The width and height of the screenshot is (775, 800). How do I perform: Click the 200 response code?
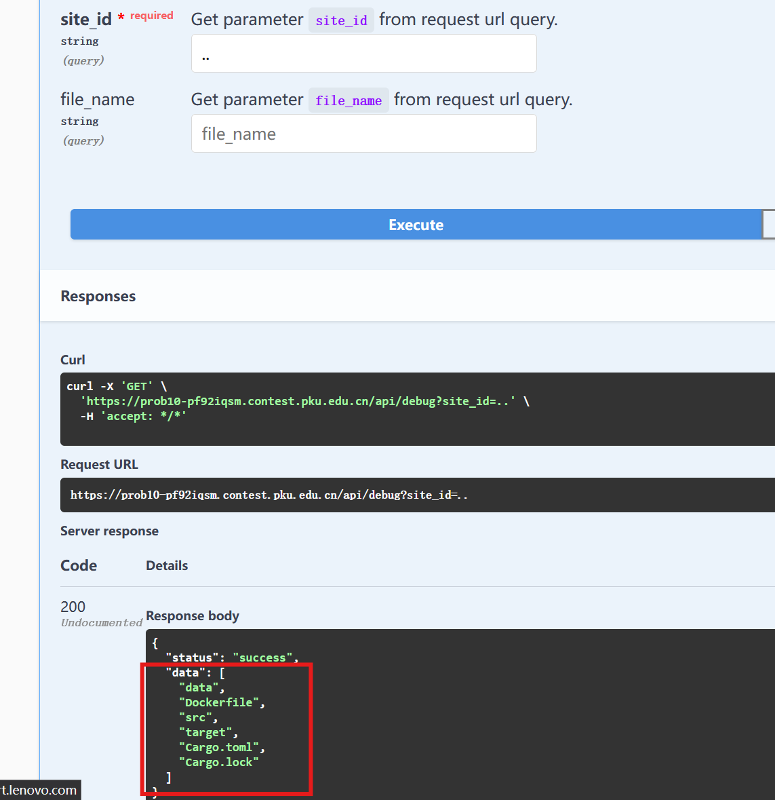(x=73, y=607)
